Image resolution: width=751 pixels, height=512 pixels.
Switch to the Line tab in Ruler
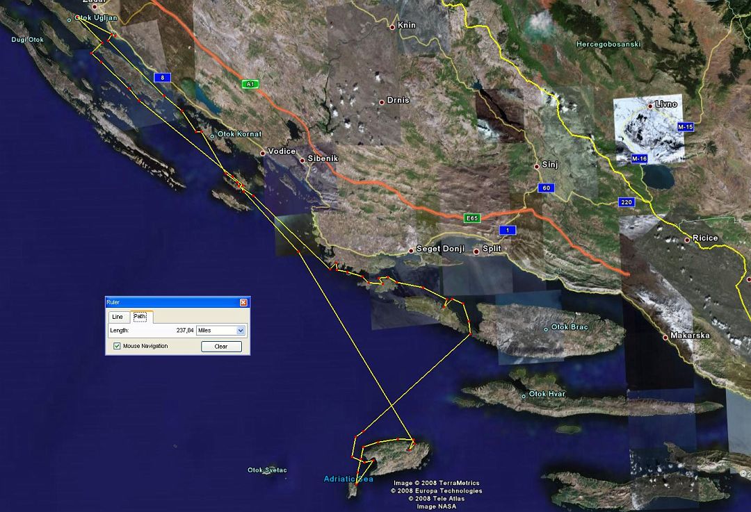(118, 317)
